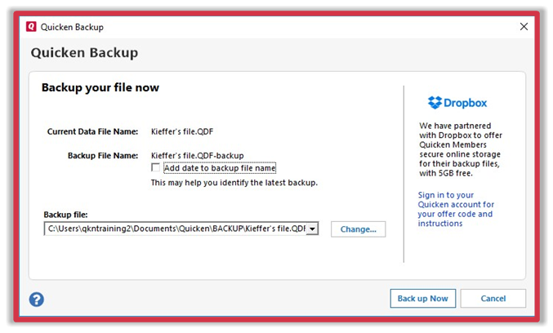
Task: Cancel the Quicken Backup dialog
Action: [x=493, y=299]
